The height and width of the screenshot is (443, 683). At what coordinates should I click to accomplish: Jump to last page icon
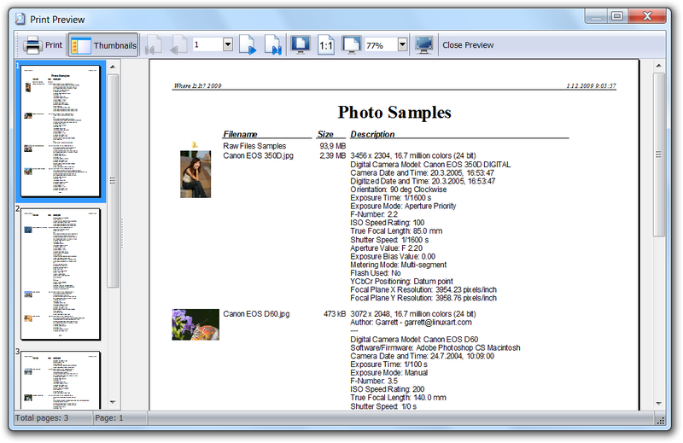point(273,45)
